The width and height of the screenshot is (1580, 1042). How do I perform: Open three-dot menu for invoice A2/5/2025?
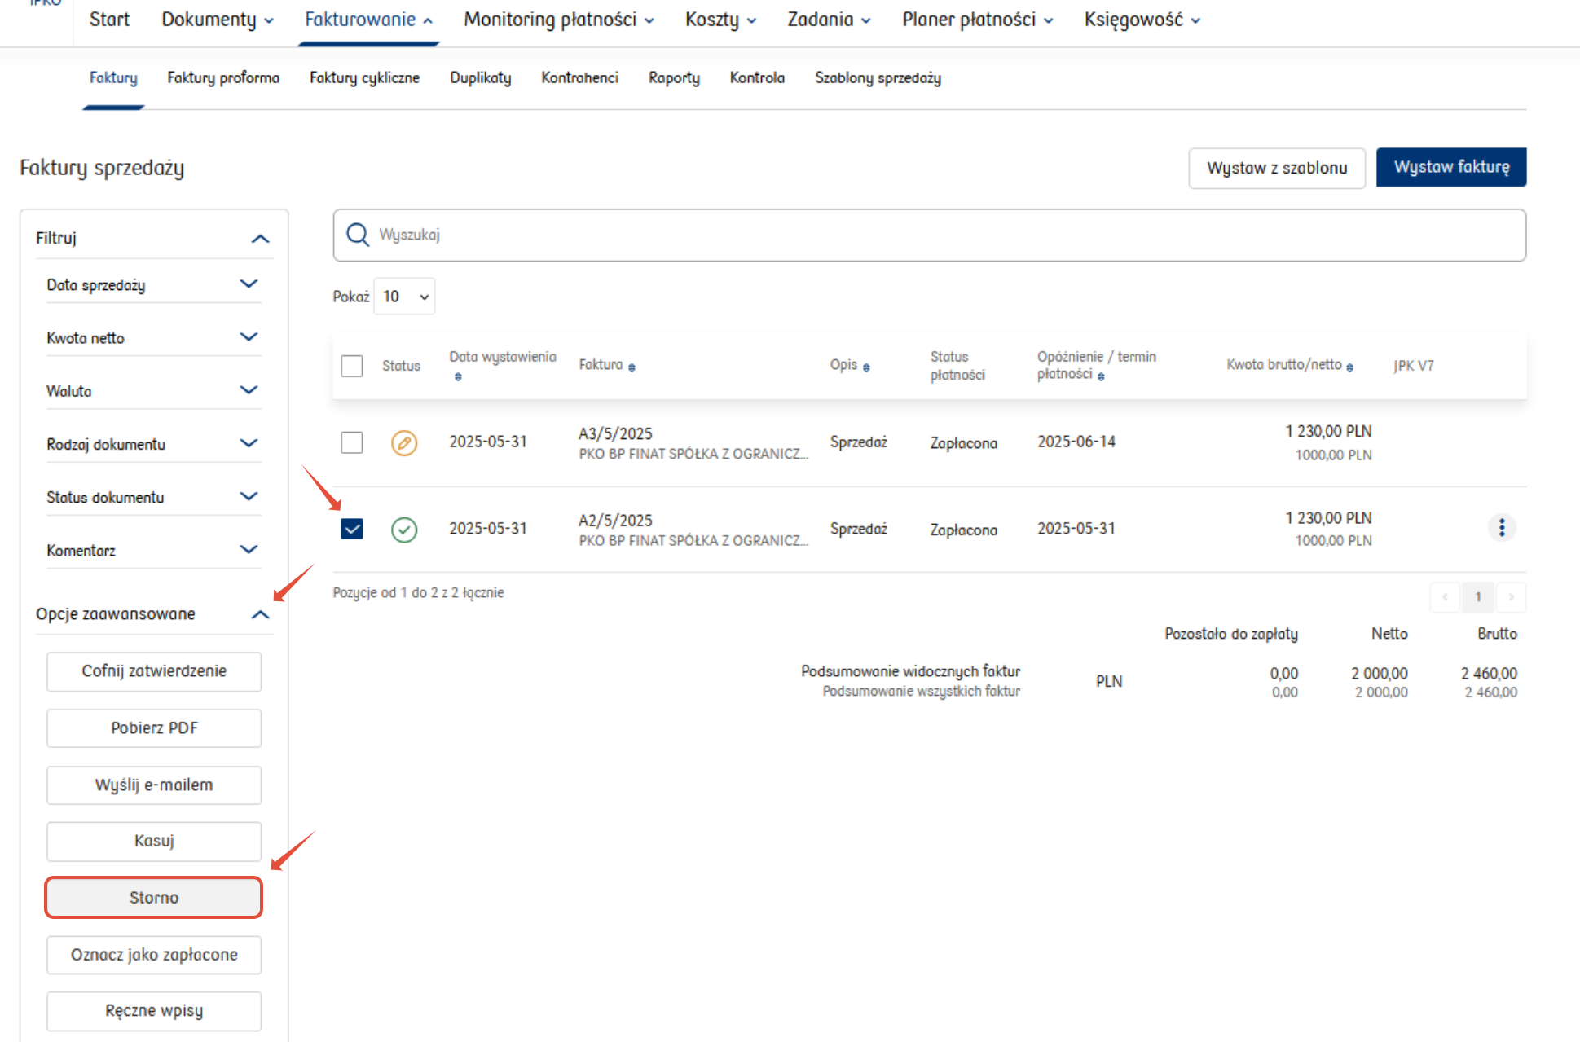1501,528
